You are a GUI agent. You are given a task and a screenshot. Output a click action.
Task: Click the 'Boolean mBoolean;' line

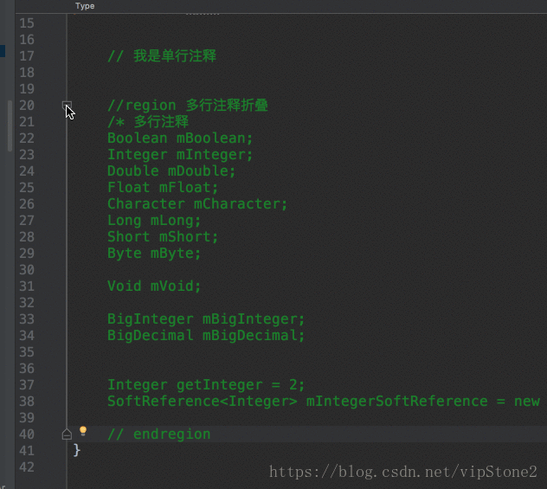coord(180,138)
